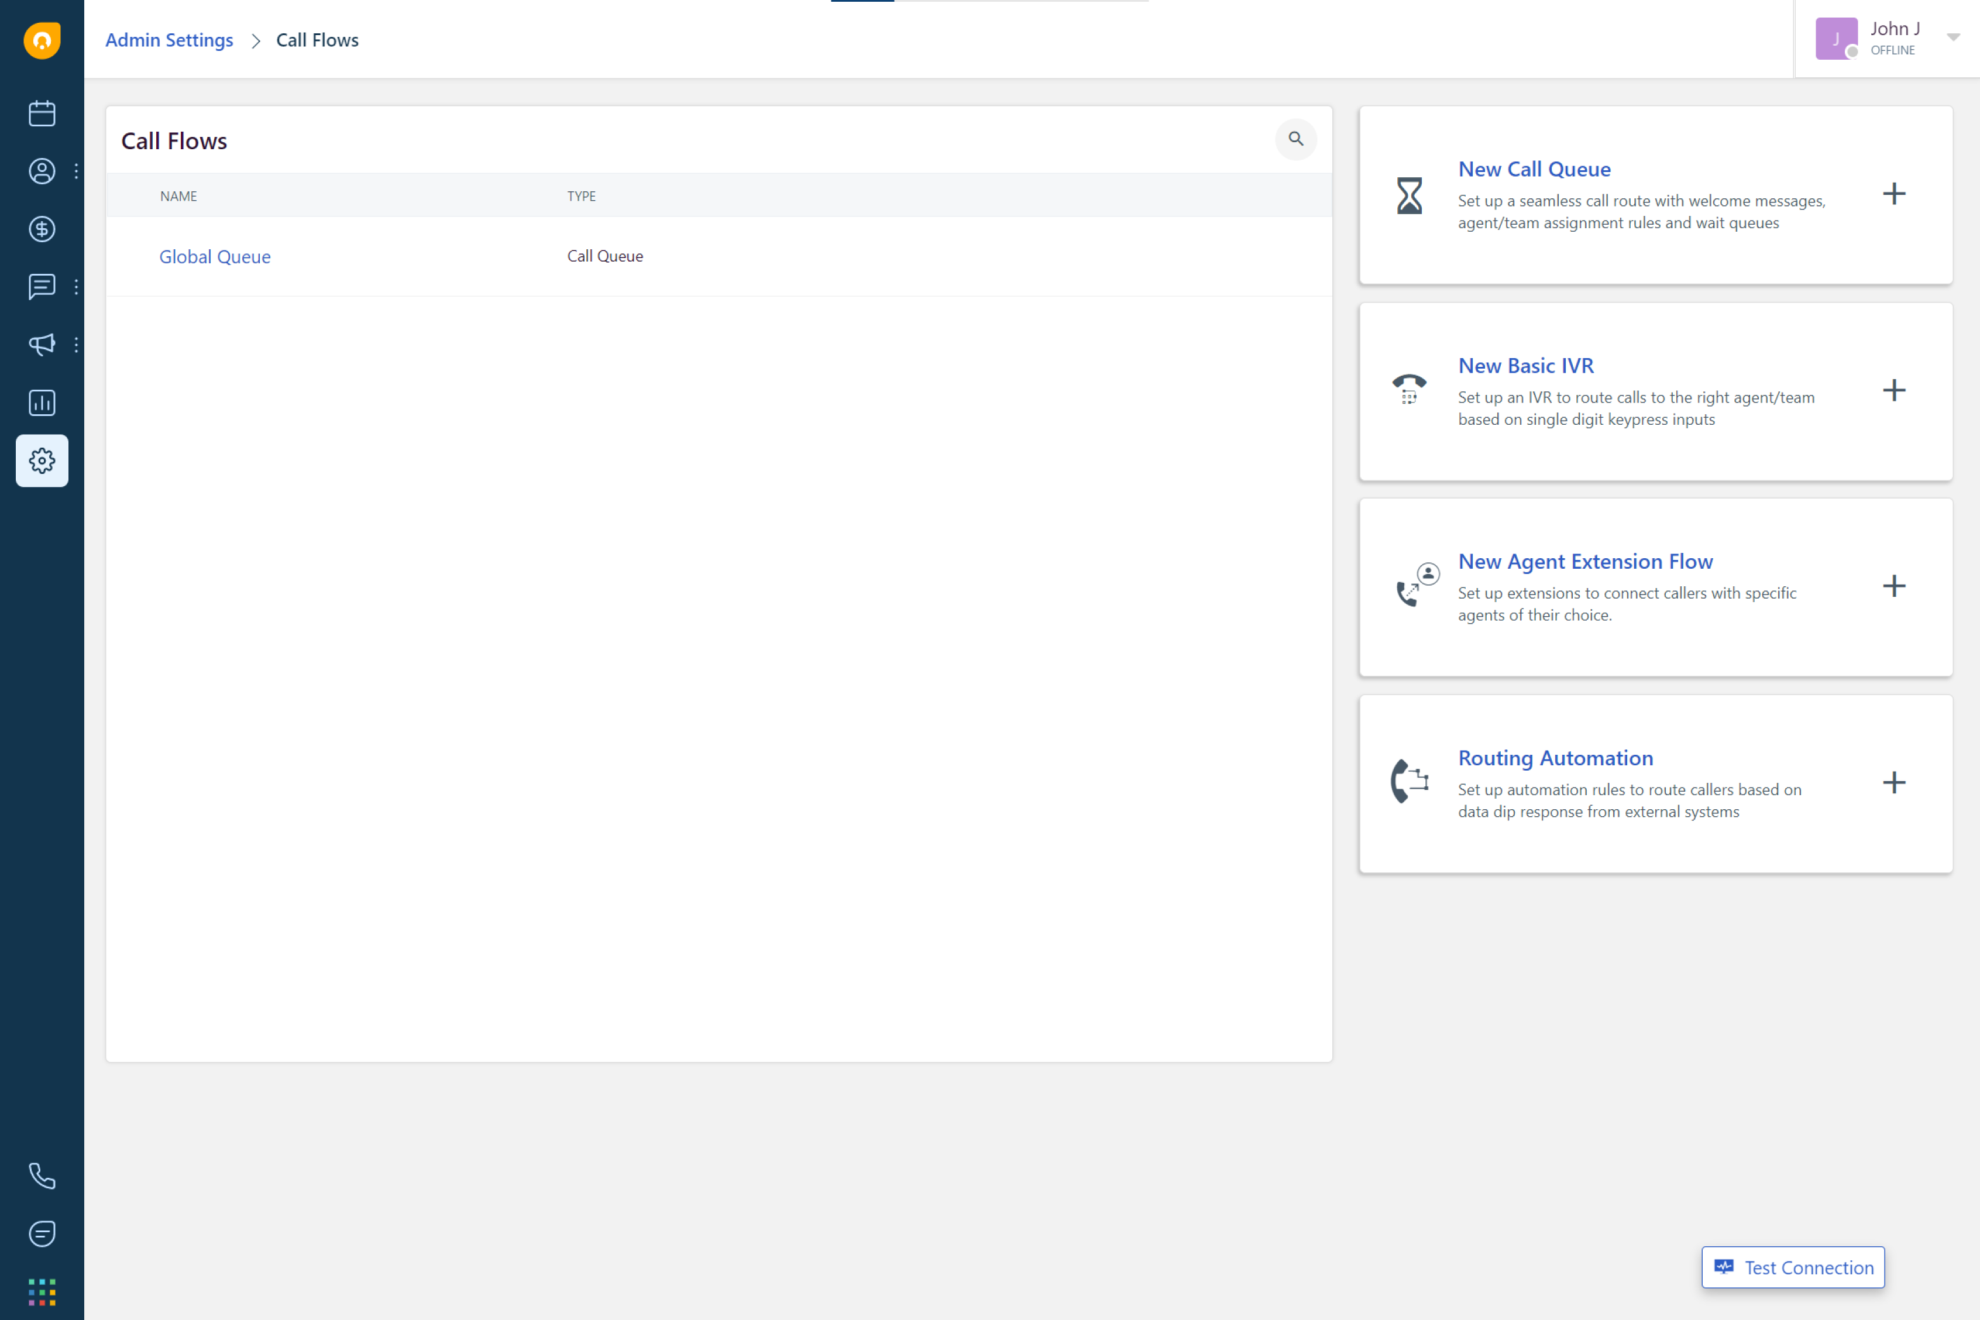Open the bottom chat bubble icon
This screenshot has height=1320, width=1980.
[42, 1233]
